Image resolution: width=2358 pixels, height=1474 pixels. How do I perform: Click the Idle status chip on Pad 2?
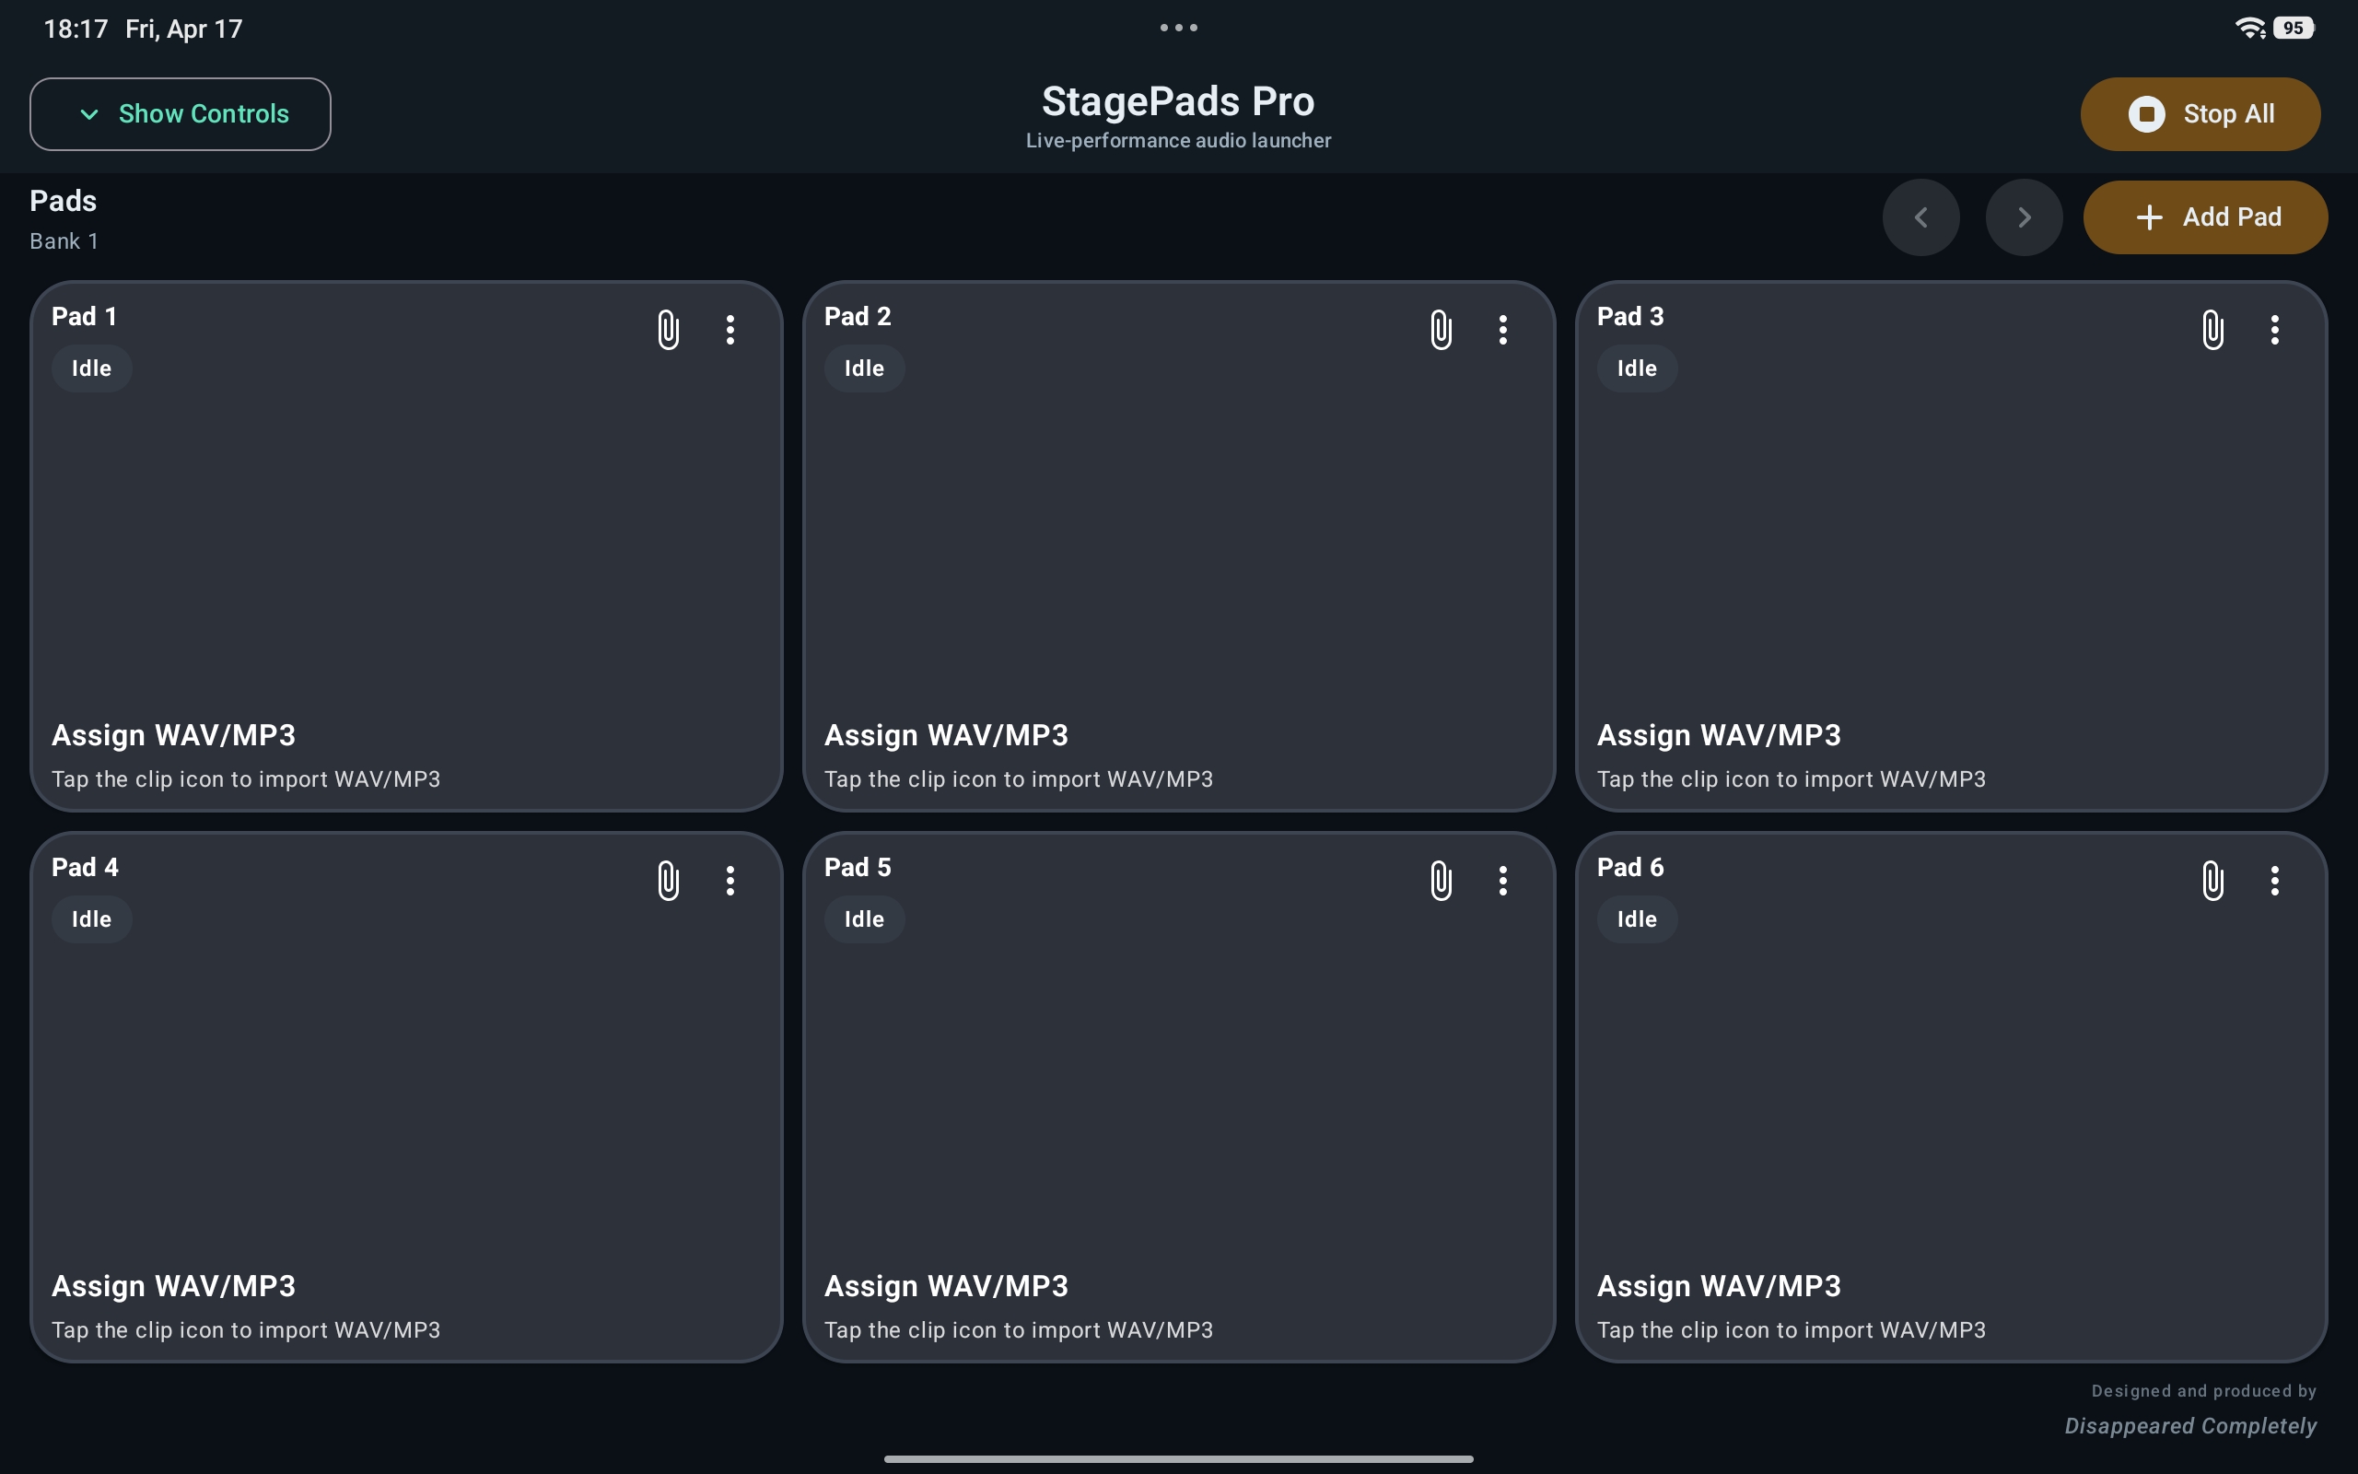tap(864, 368)
